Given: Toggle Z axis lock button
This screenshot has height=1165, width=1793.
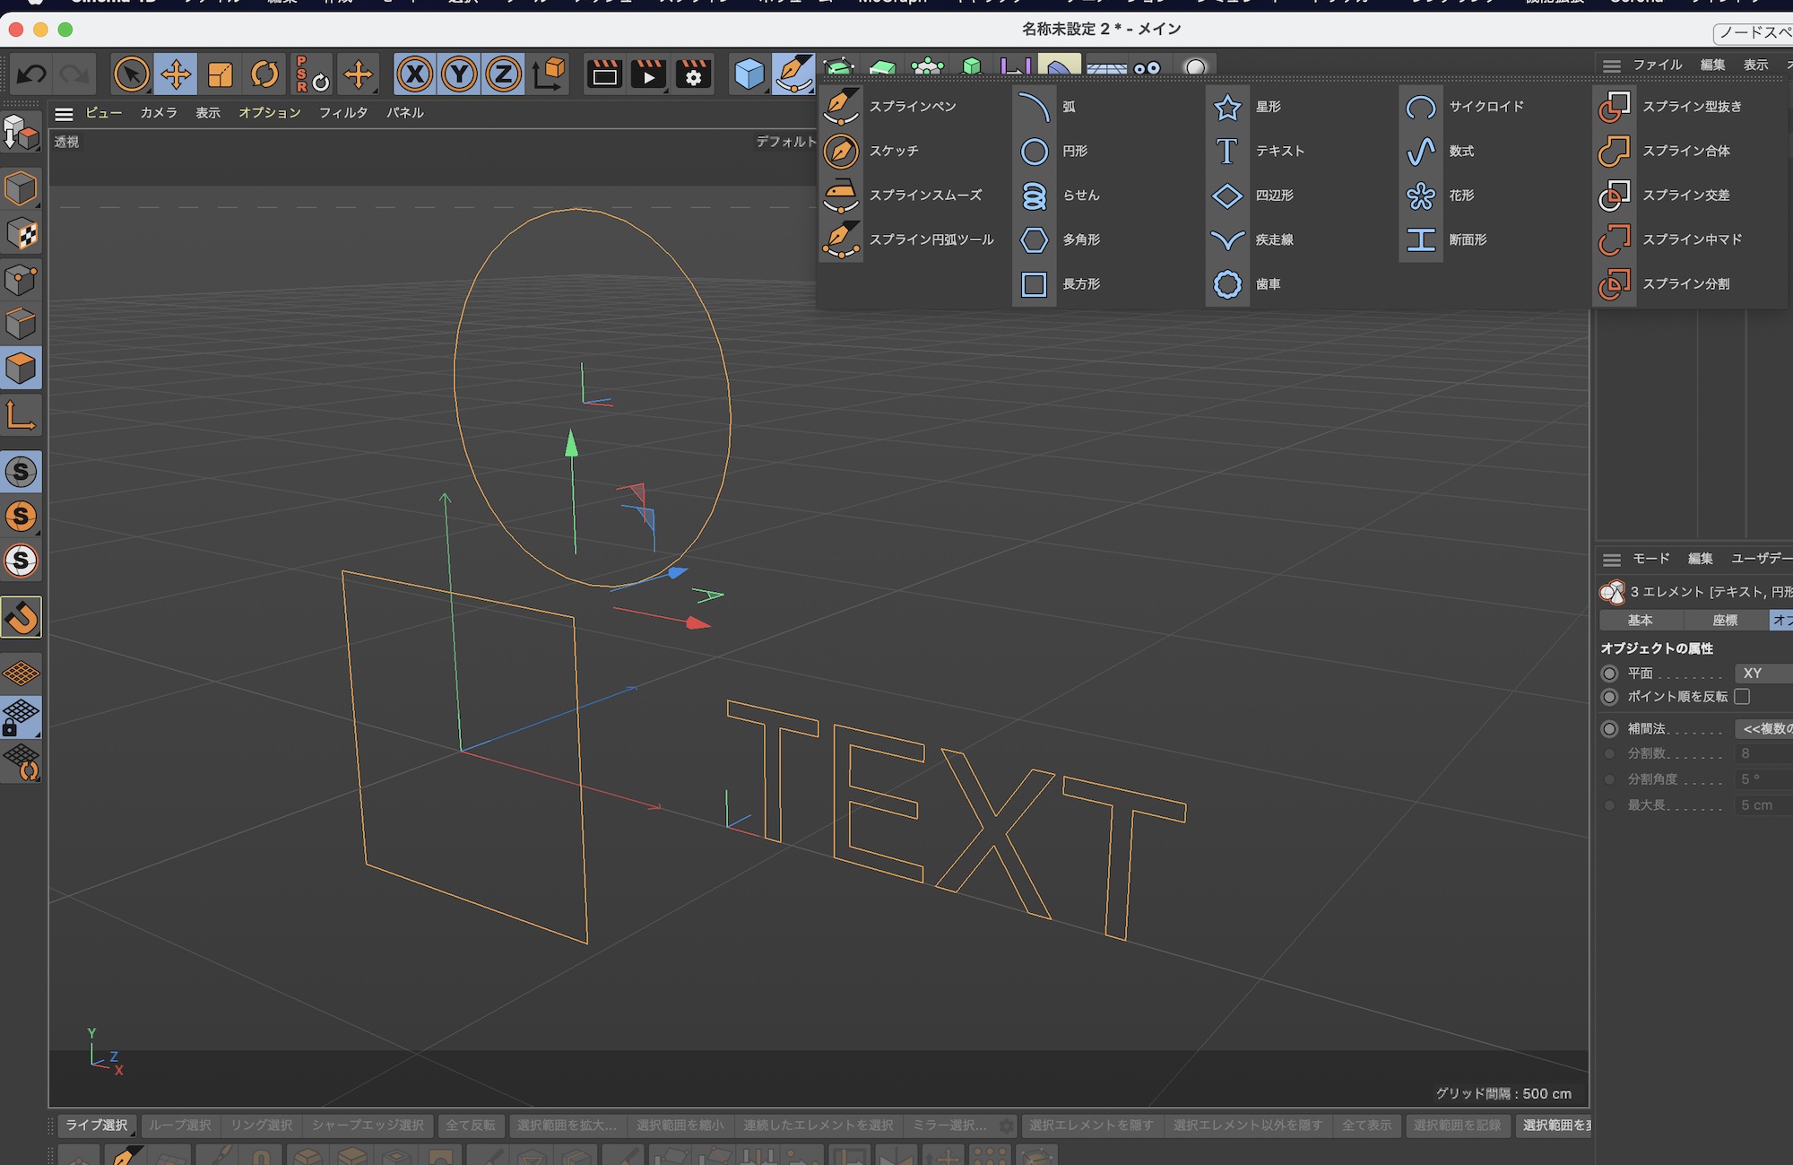Looking at the screenshot, I should (503, 74).
